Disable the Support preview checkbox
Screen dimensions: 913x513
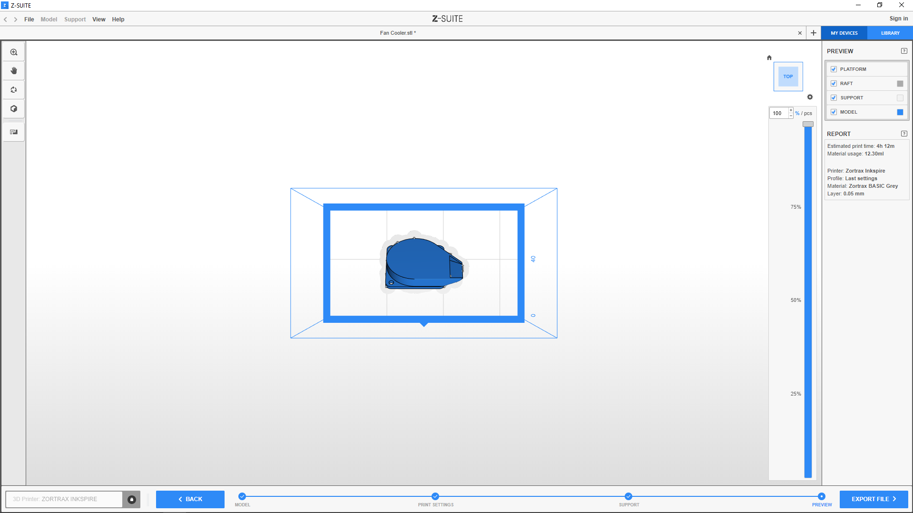(834, 98)
